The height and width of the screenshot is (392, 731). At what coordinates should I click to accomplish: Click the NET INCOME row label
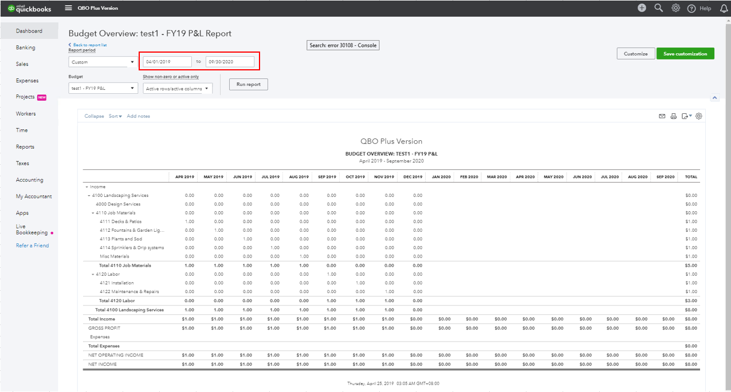click(x=103, y=365)
